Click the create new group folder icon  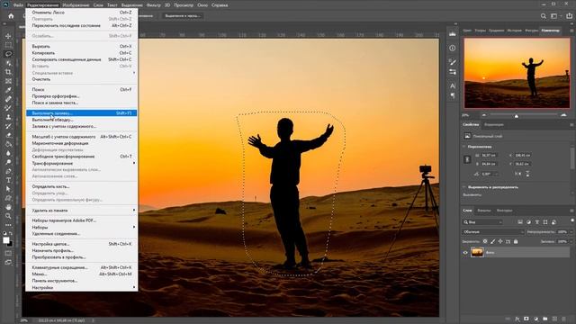545,319
